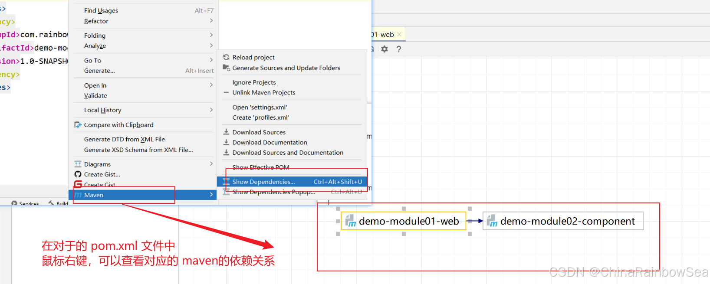Click the Compare with Clipboard label
The height and width of the screenshot is (284, 710).
[119, 125]
